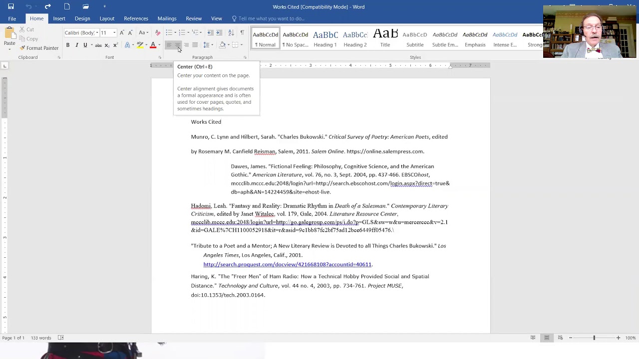The height and width of the screenshot is (359, 639).
Task: Click the Open folder icon
Action: pyautogui.click(x=85, y=6)
